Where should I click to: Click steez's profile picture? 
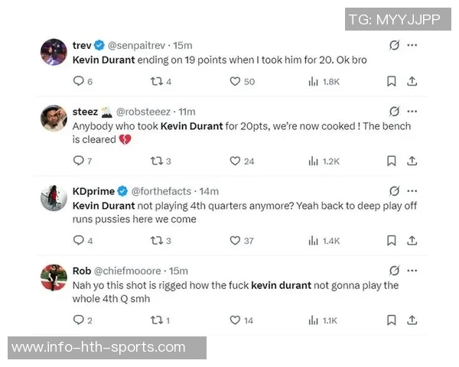click(54, 118)
